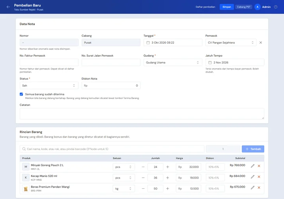Viewport: 284px width, 199px height.
Task: Go back using the arrow icon
Action: (x=8, y=7)
